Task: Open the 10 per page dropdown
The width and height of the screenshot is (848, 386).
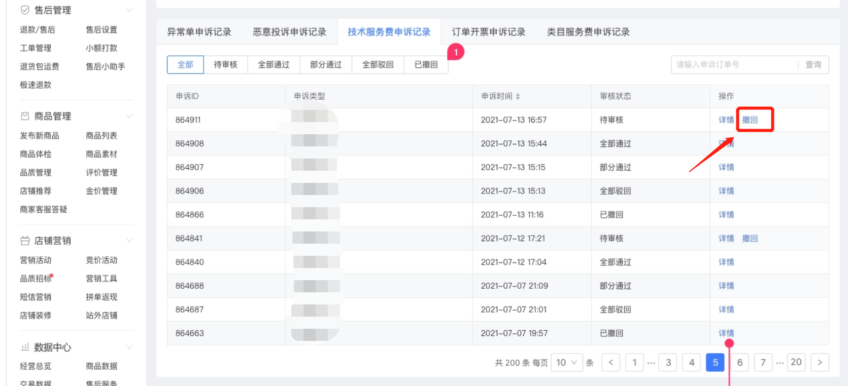Action: [x=566, y=363]
